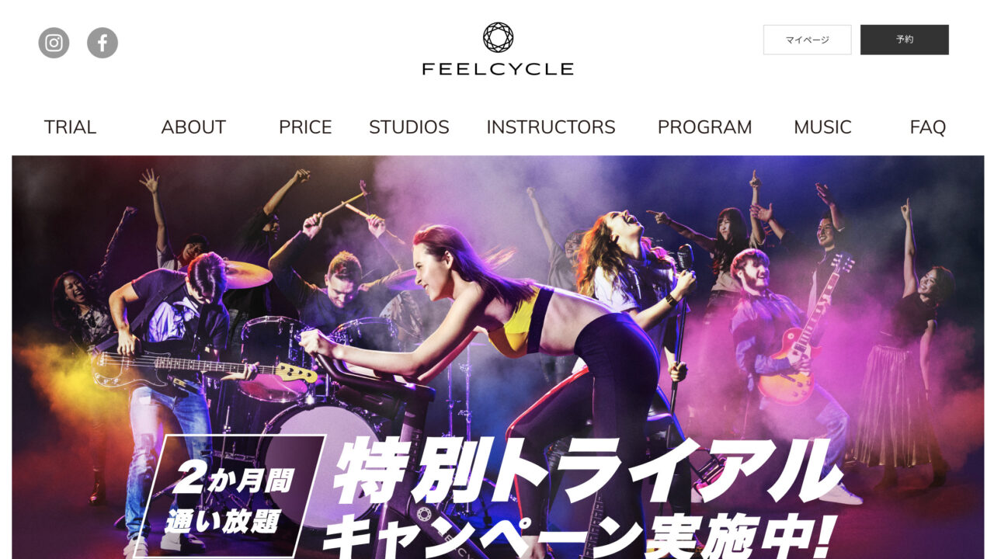Viewport: 994px width, 559px height.
Task: Open the マイページ button
Action: click(807, 40)
